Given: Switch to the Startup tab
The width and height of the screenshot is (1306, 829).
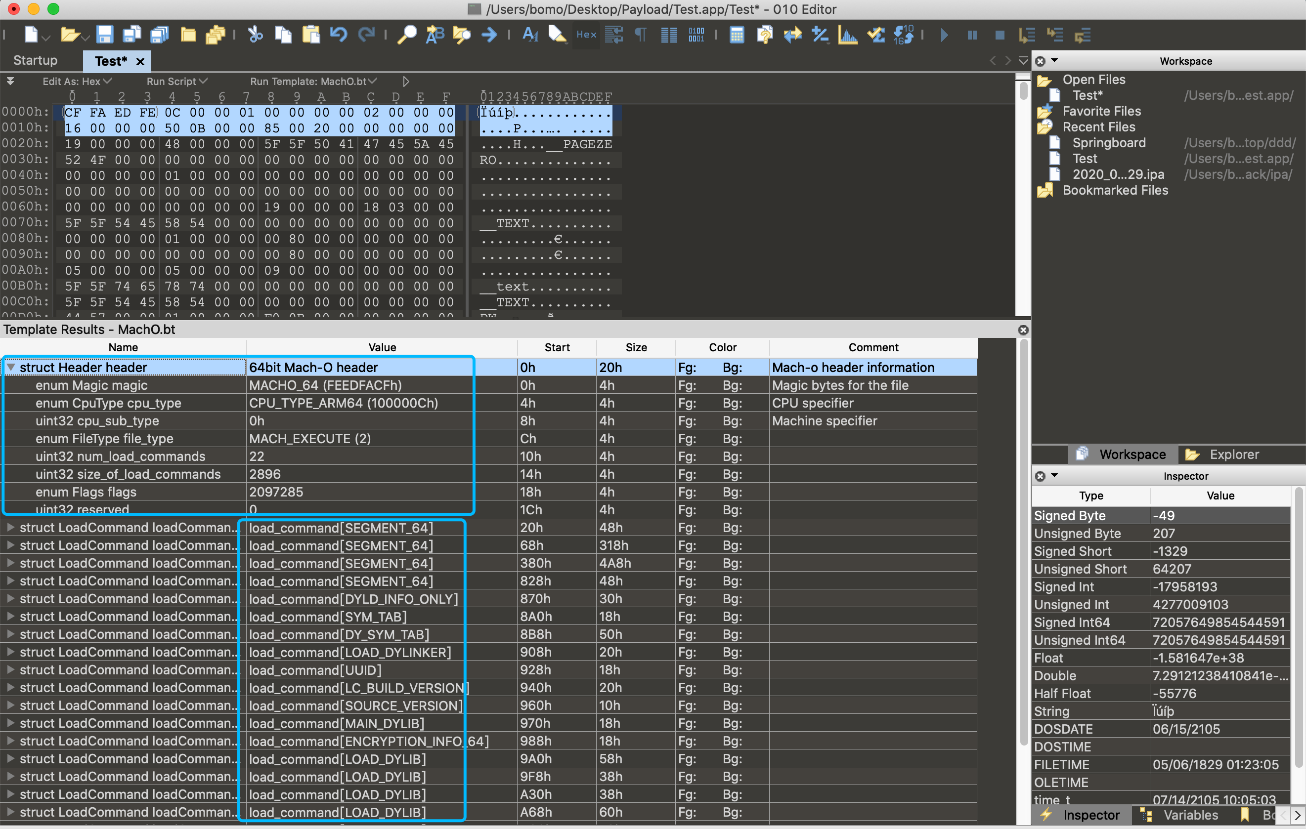Looking at the screenshot, I should click(35, 60).
